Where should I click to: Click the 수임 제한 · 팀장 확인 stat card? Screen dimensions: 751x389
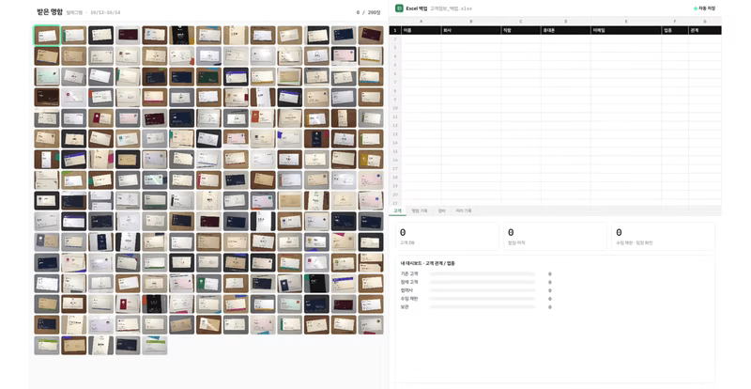[x=663, y=237]
